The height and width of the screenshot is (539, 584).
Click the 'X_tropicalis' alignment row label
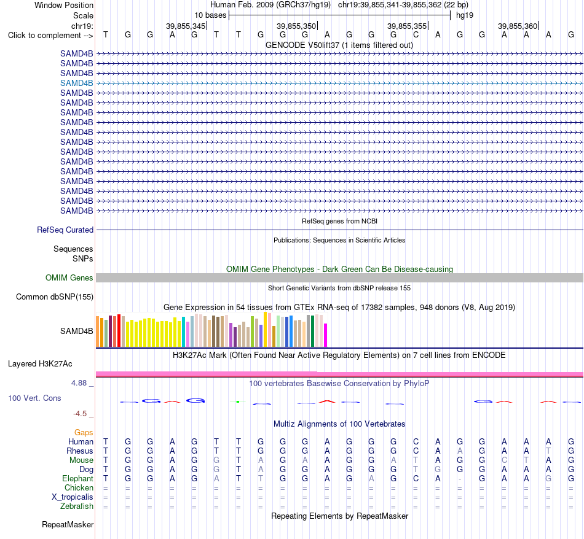[x=73, y=497]
